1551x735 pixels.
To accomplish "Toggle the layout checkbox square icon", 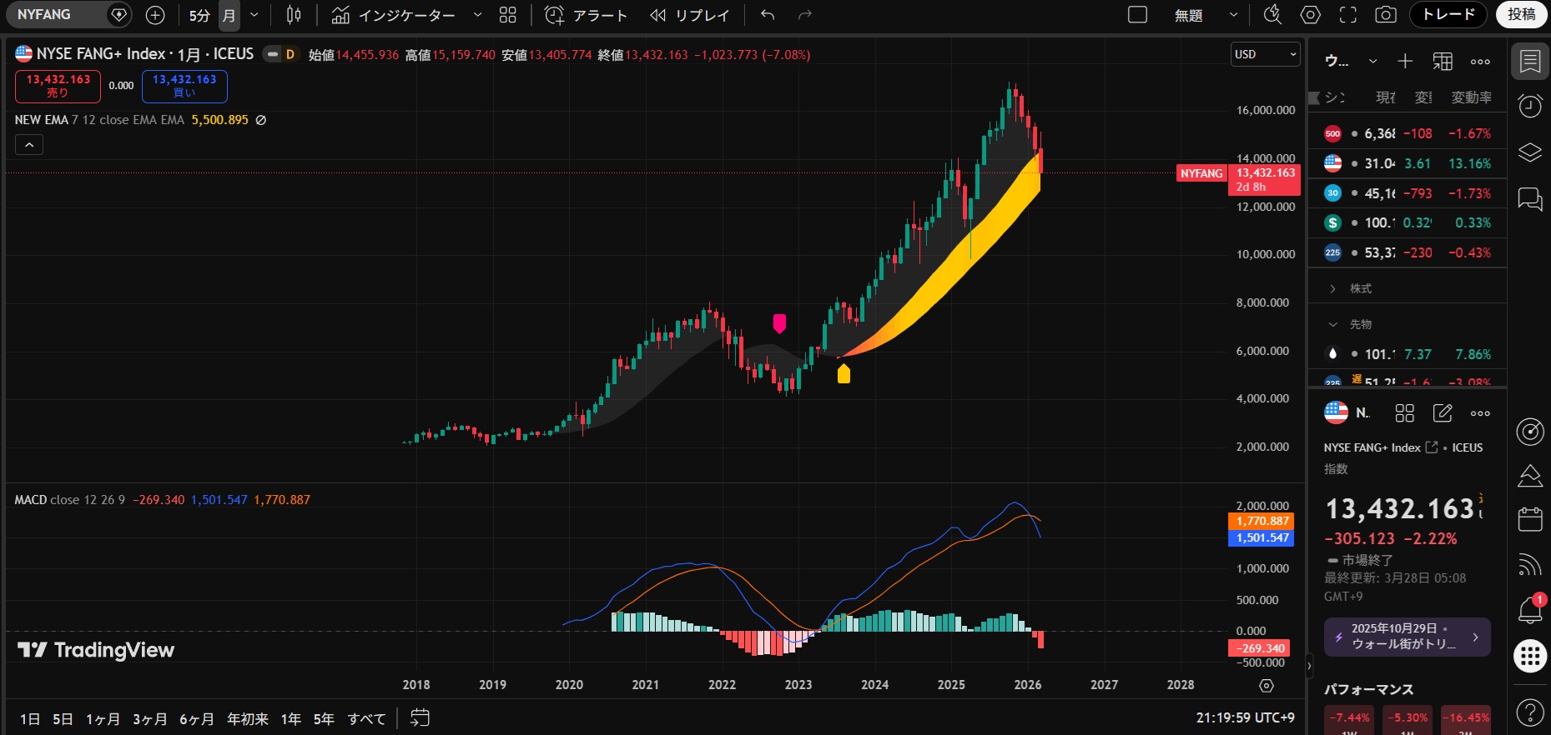I will pyautogui.click(x=1137, y=15).
